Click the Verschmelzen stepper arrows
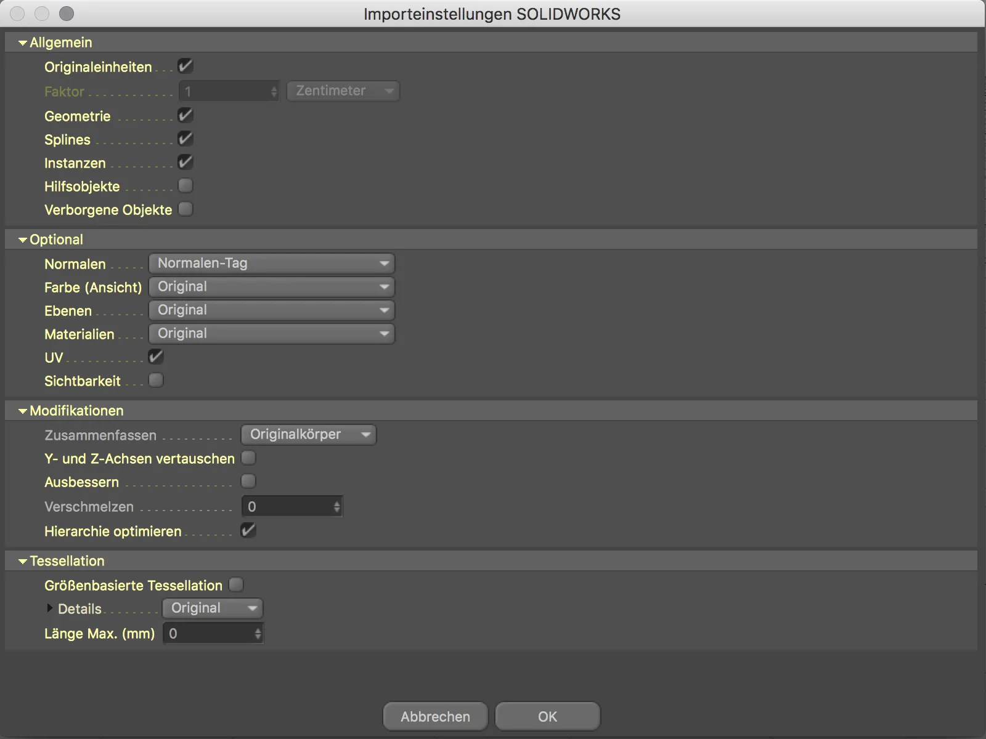 337,507
